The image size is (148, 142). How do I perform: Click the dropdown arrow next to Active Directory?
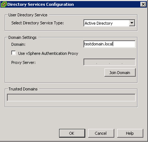pos(132,23)
